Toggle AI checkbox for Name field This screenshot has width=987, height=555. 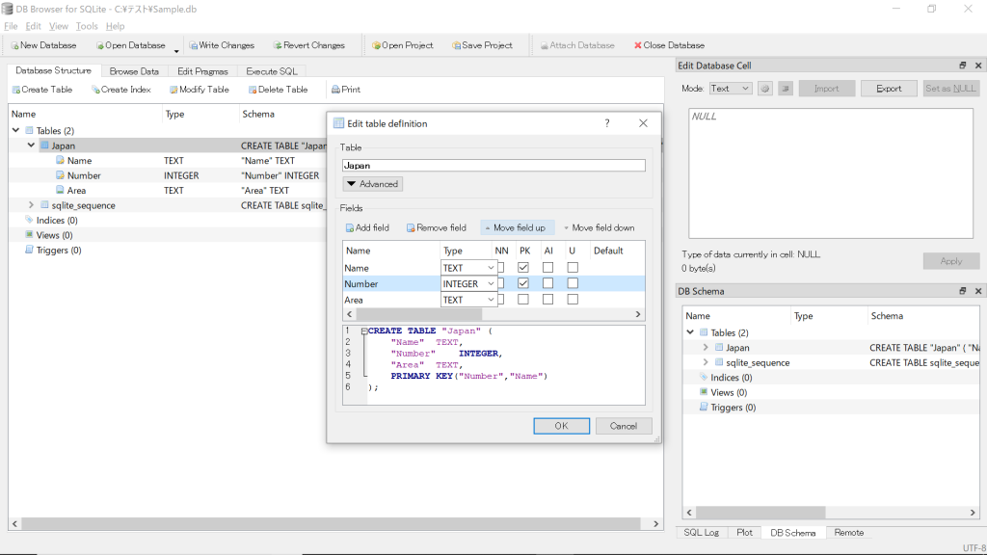point(547,268)
